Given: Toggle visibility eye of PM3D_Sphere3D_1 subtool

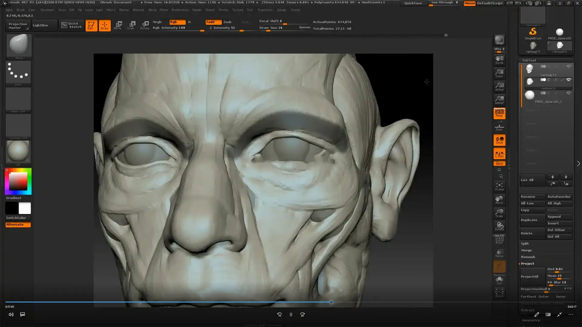Looking at the screenshot, I should tap(569, 93).
